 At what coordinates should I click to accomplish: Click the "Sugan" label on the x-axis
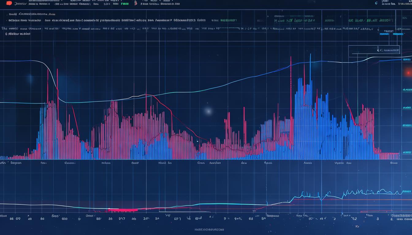click(x=16, y=163)
